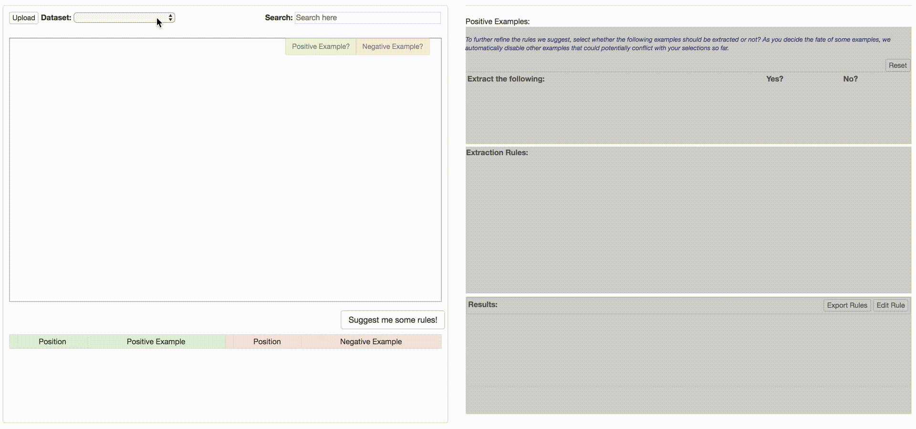Click the No? column heading

click(x=851, y=79)
